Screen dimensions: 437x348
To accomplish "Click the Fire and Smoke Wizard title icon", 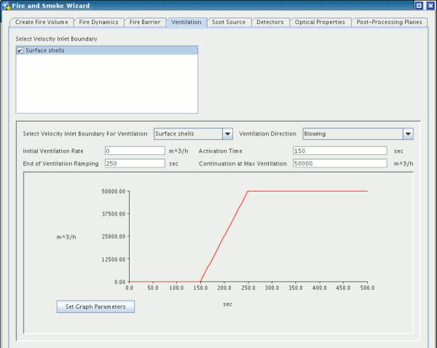I will [x=6, y=5].
